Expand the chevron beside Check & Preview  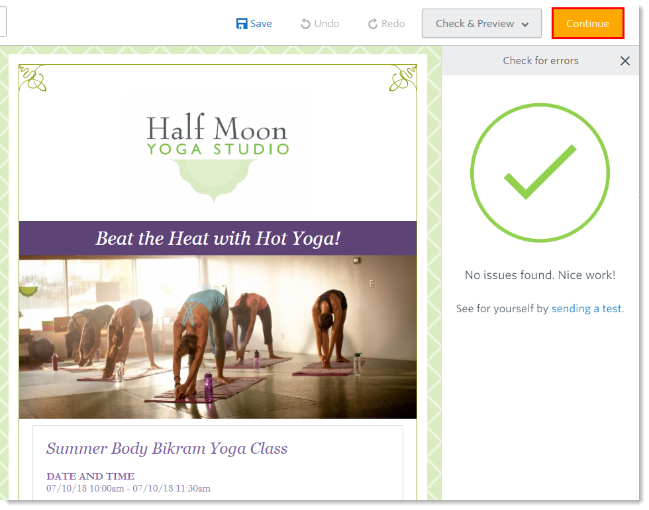[x=524, y=24]
